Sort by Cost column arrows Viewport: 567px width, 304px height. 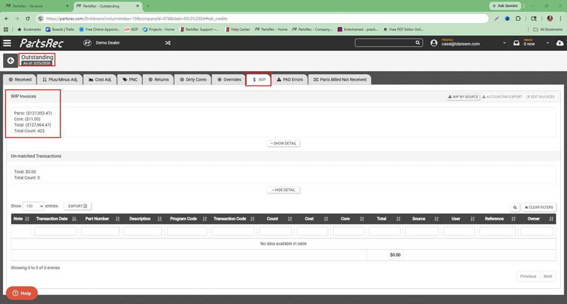point(326,219)
